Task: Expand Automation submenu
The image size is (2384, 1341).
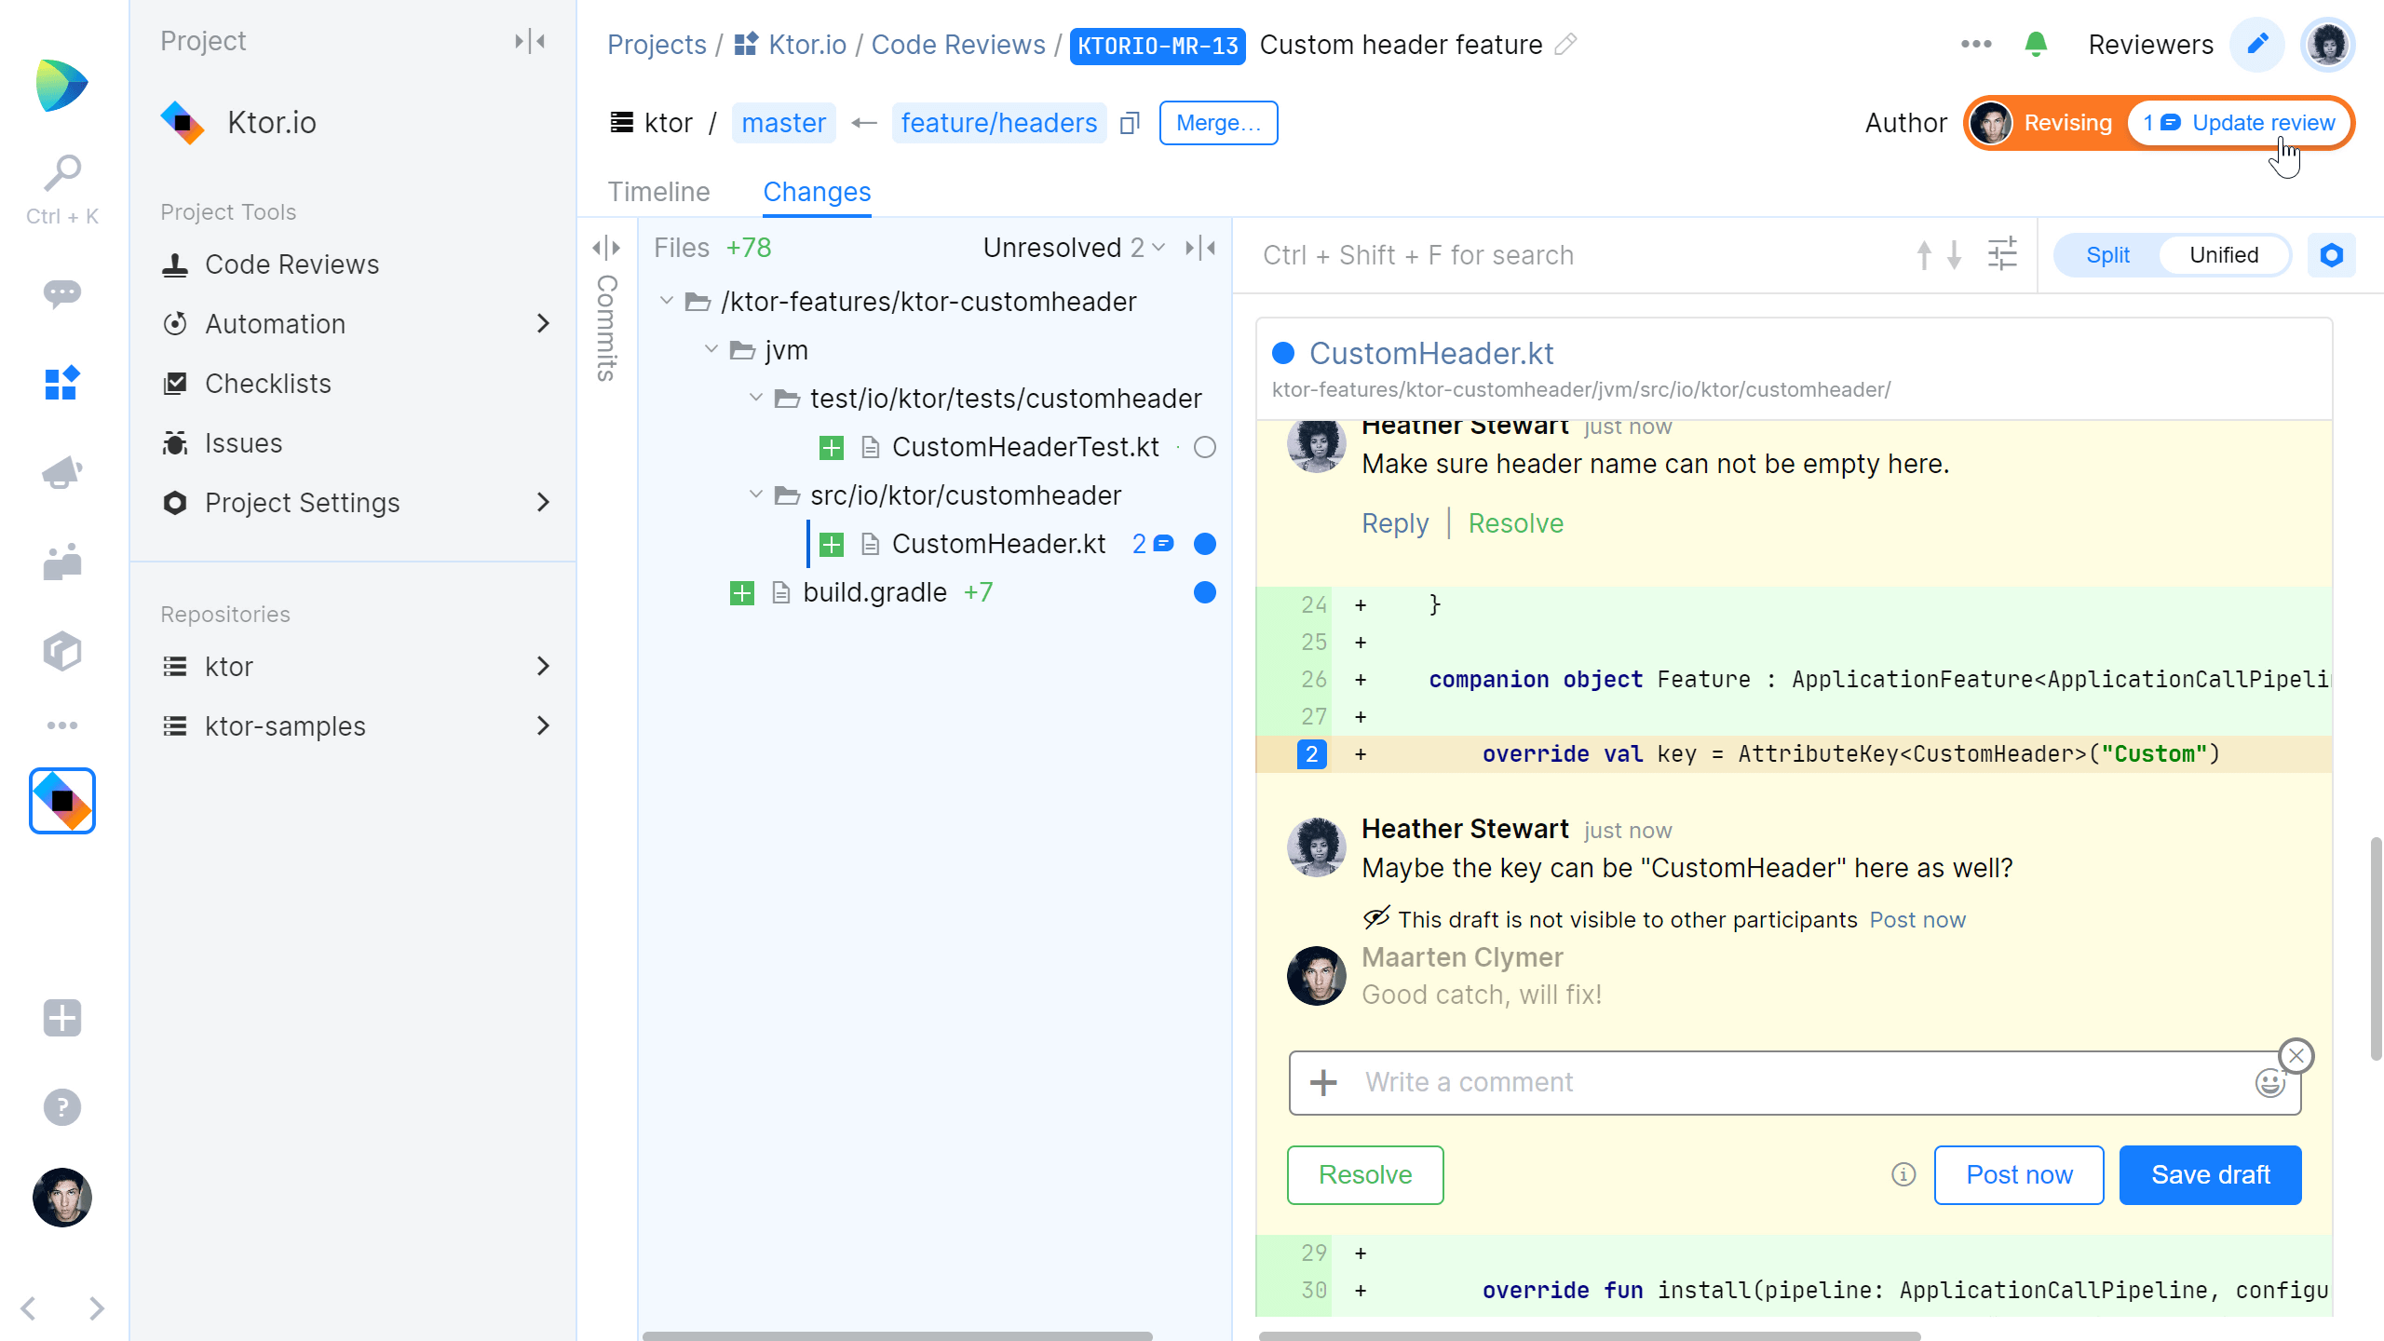Action: (543, 324)
